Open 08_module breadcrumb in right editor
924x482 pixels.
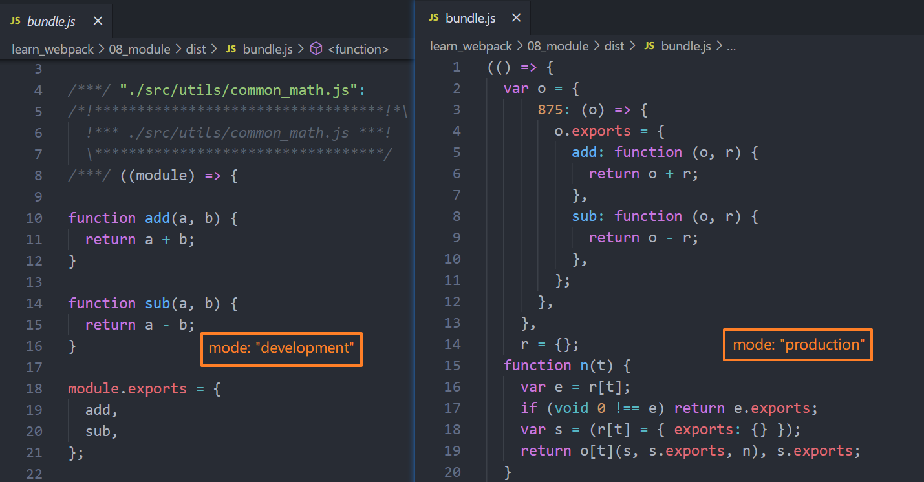pos(558,46)
